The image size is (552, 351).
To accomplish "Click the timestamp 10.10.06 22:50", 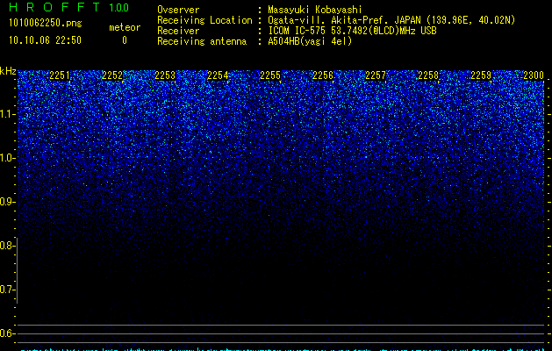I will [x=45, y=40].
